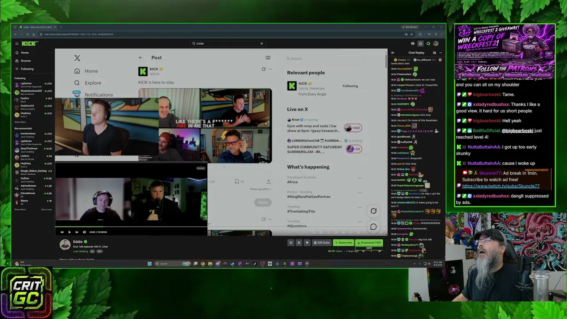
Task: Open floating messages bubble icon
Action: point(373,227)
